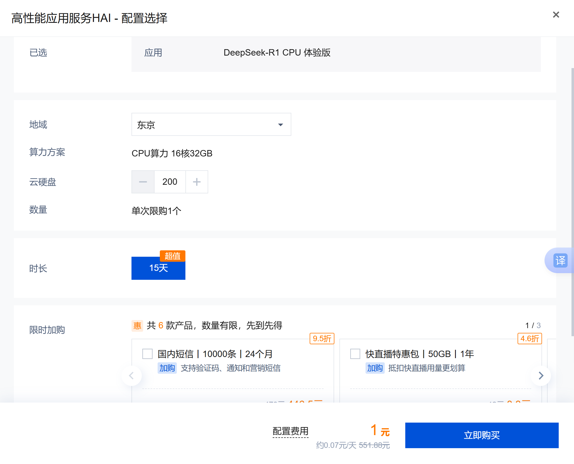The height and width of the screenshot is (464, 574).
Task: Click the minus button for cloud disk size
Action: point(143,182)
